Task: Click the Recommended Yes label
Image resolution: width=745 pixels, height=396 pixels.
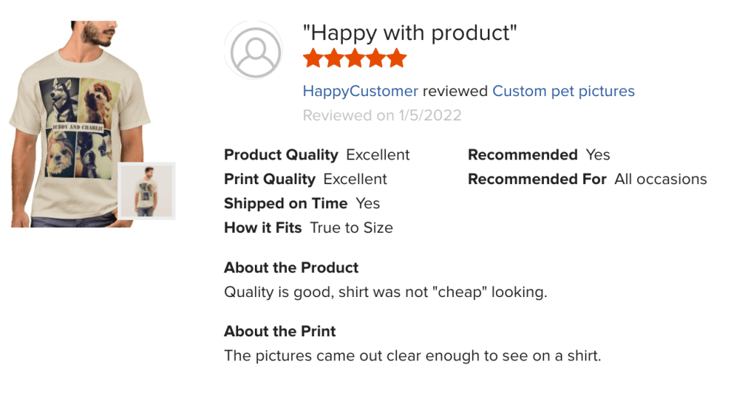Action: [x=522, y=154]
